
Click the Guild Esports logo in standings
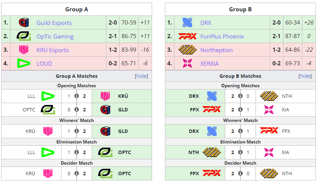click(x=24, y=22)
